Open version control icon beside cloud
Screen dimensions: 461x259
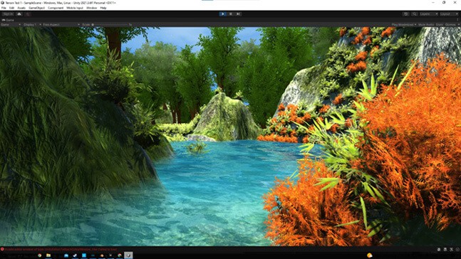pos(28,14)
